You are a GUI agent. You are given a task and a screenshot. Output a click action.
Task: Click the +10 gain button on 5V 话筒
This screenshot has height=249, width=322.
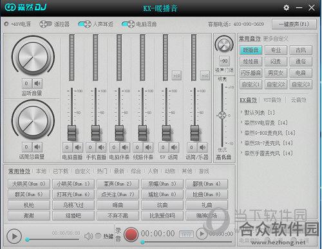tap(176, 75)
